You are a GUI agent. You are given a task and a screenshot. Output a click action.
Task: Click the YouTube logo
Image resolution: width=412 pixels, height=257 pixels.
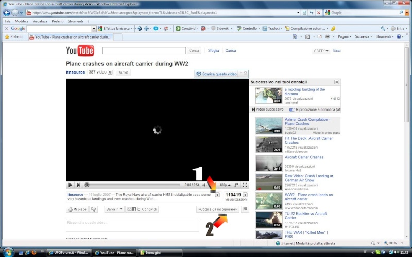pos(80,50)
